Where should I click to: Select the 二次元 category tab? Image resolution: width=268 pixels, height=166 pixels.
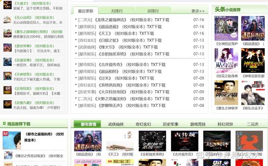coord(252,124)
